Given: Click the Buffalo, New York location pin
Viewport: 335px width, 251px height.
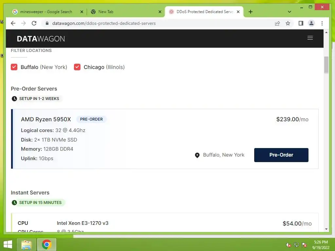Looking at the screenshot, I should pyautogui.click(x=197, y=155).
